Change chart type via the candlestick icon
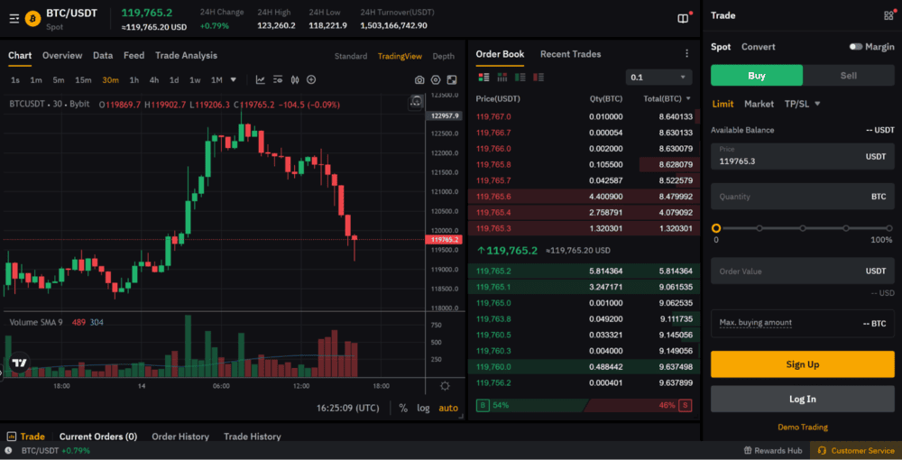Viewport: 902px width, 460px height. pos(295,80)
